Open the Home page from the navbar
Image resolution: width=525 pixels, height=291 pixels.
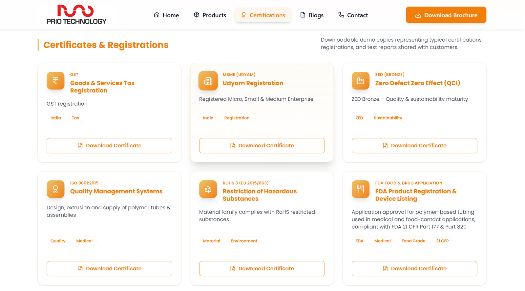166,15
